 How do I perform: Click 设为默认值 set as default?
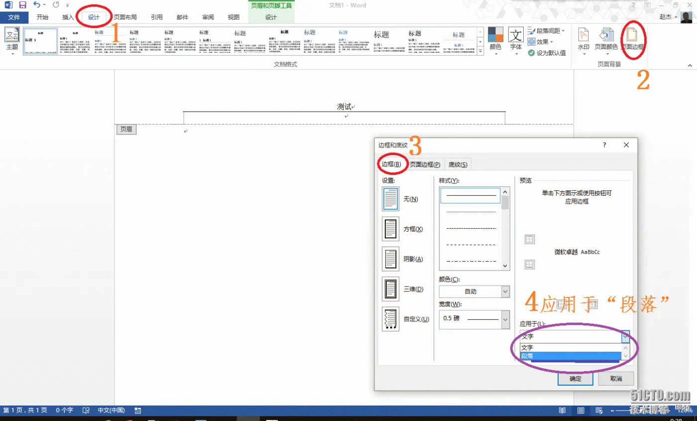pyautogui.click(x=547, y=53)
